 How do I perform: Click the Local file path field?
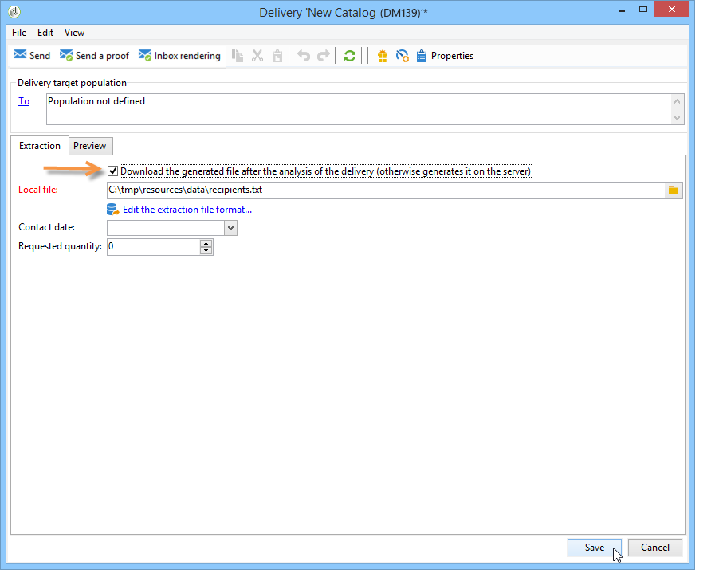click(x=386, y=190)
